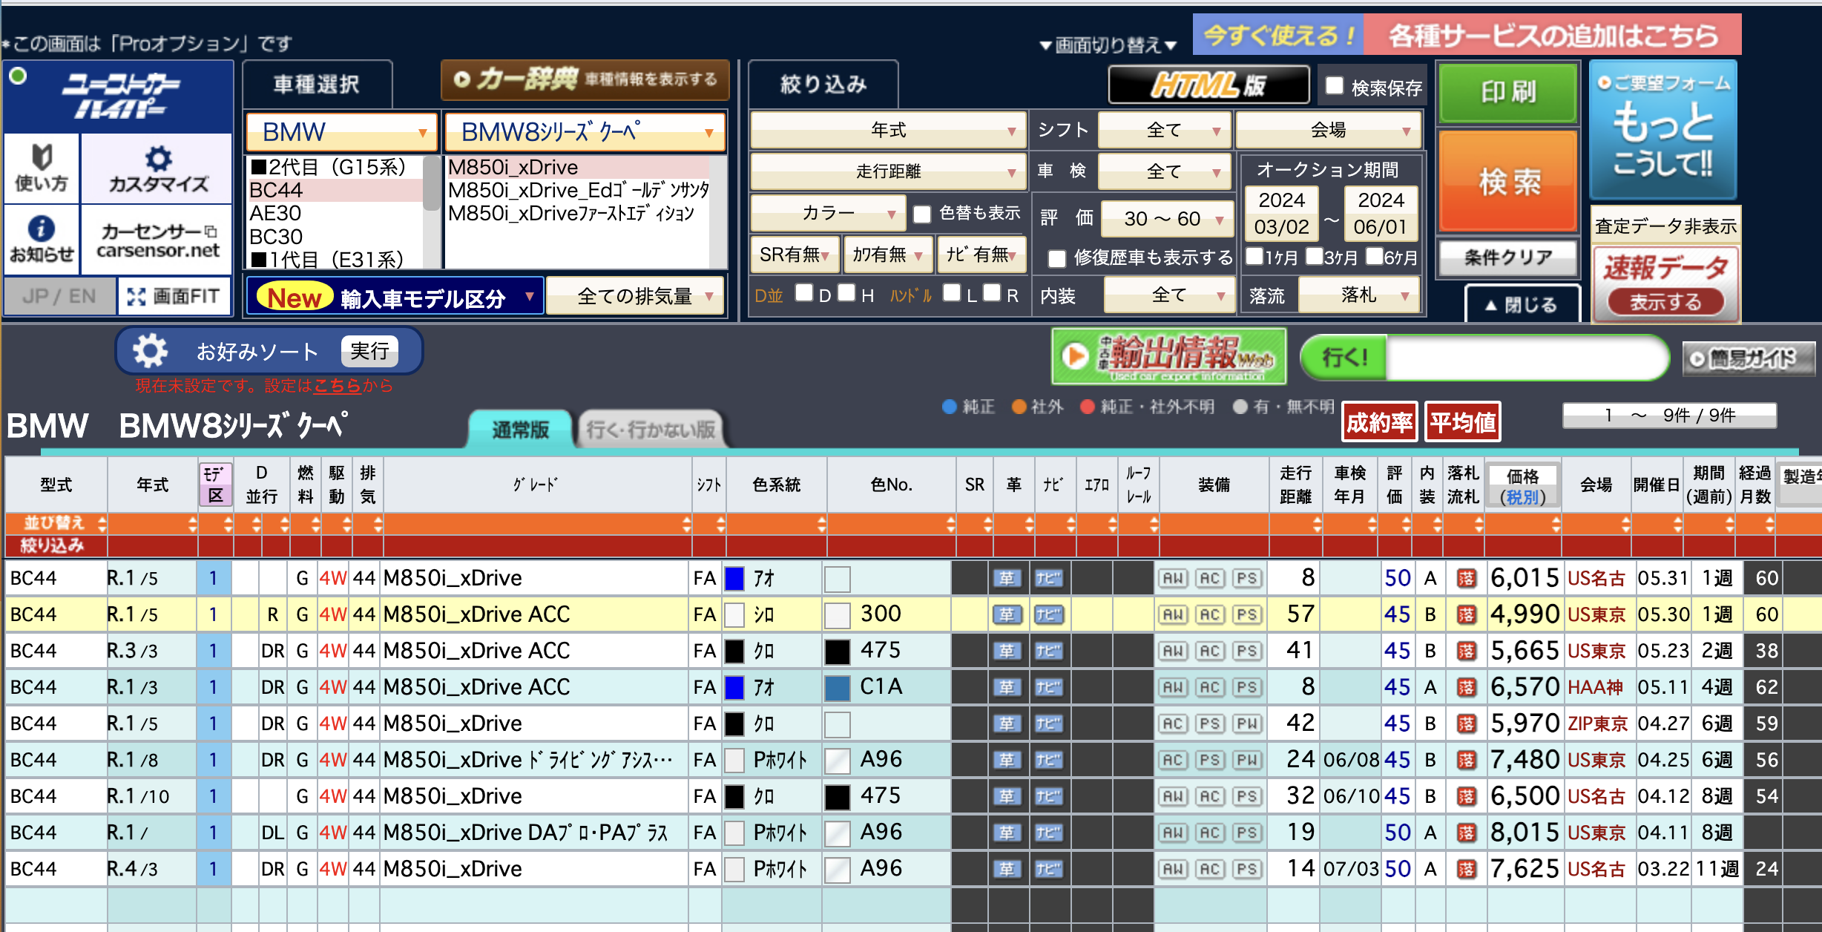Screen dimensions: 1822x932
Task: Click the 条件クリア button
Action: click(1508, 257)
